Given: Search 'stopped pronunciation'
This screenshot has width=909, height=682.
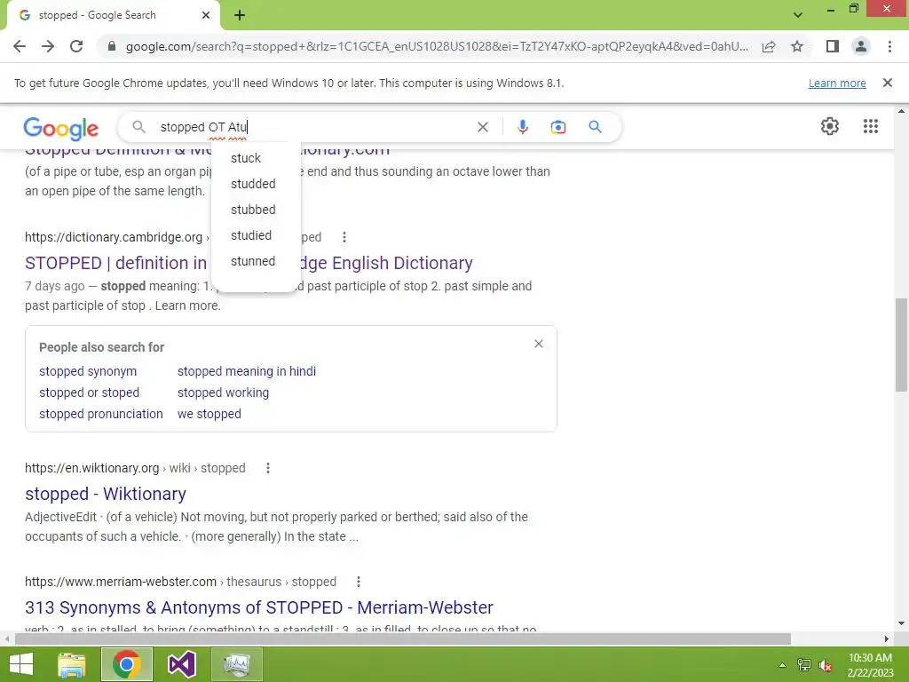Looking at the screenshot, I should 101,414.
